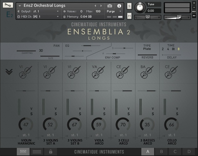
Task: Click the Reverb amount slider
Action: (147, 55)
